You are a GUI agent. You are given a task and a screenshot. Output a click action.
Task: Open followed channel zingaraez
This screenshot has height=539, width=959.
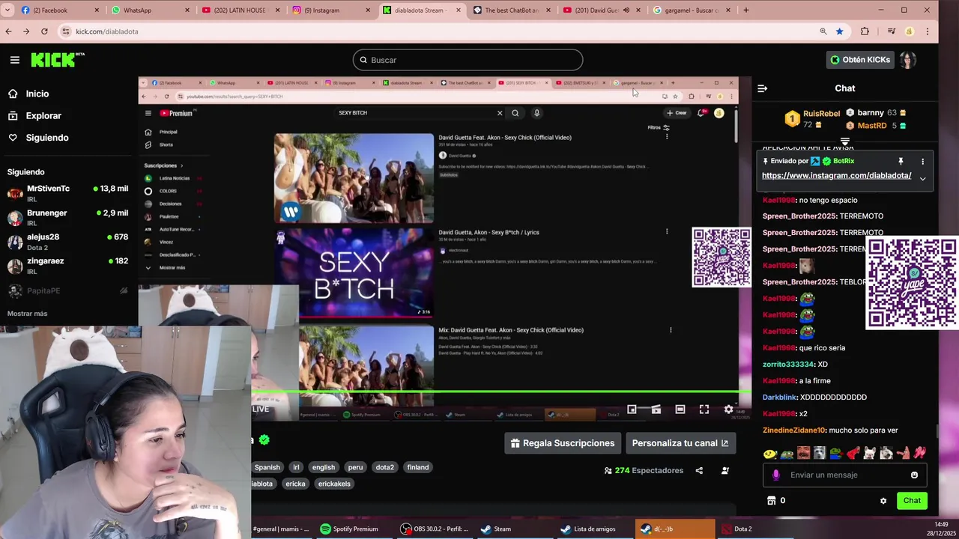pos(67,265)
